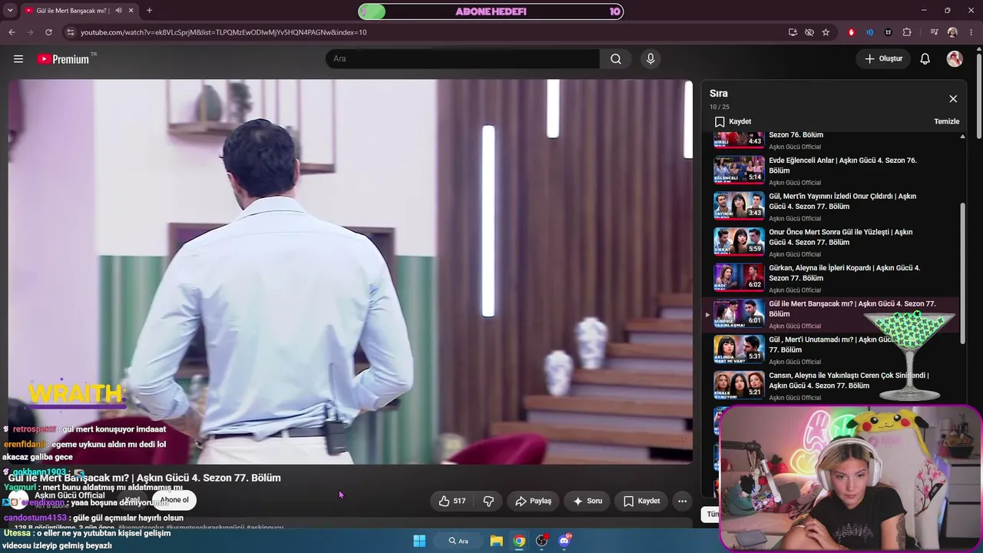
Task: Open the Chrome extensions puzzle icon
Action: tap(907, 32)
